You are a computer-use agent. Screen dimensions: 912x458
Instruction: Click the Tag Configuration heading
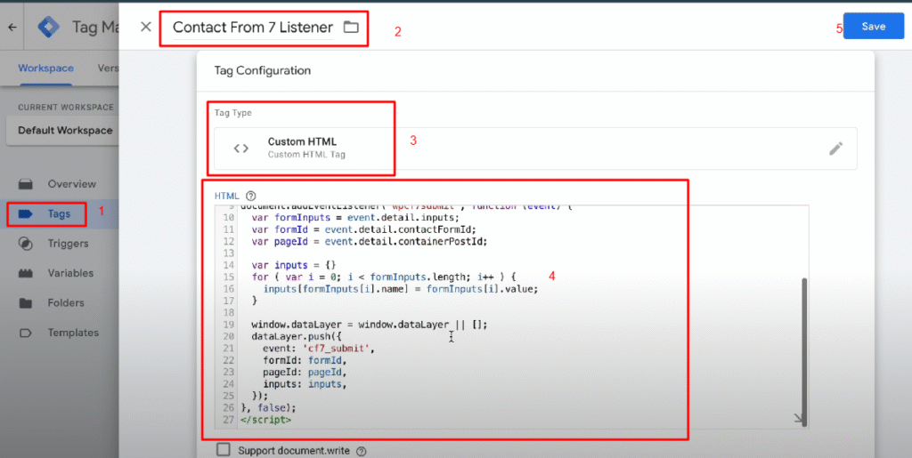(263, 70)
